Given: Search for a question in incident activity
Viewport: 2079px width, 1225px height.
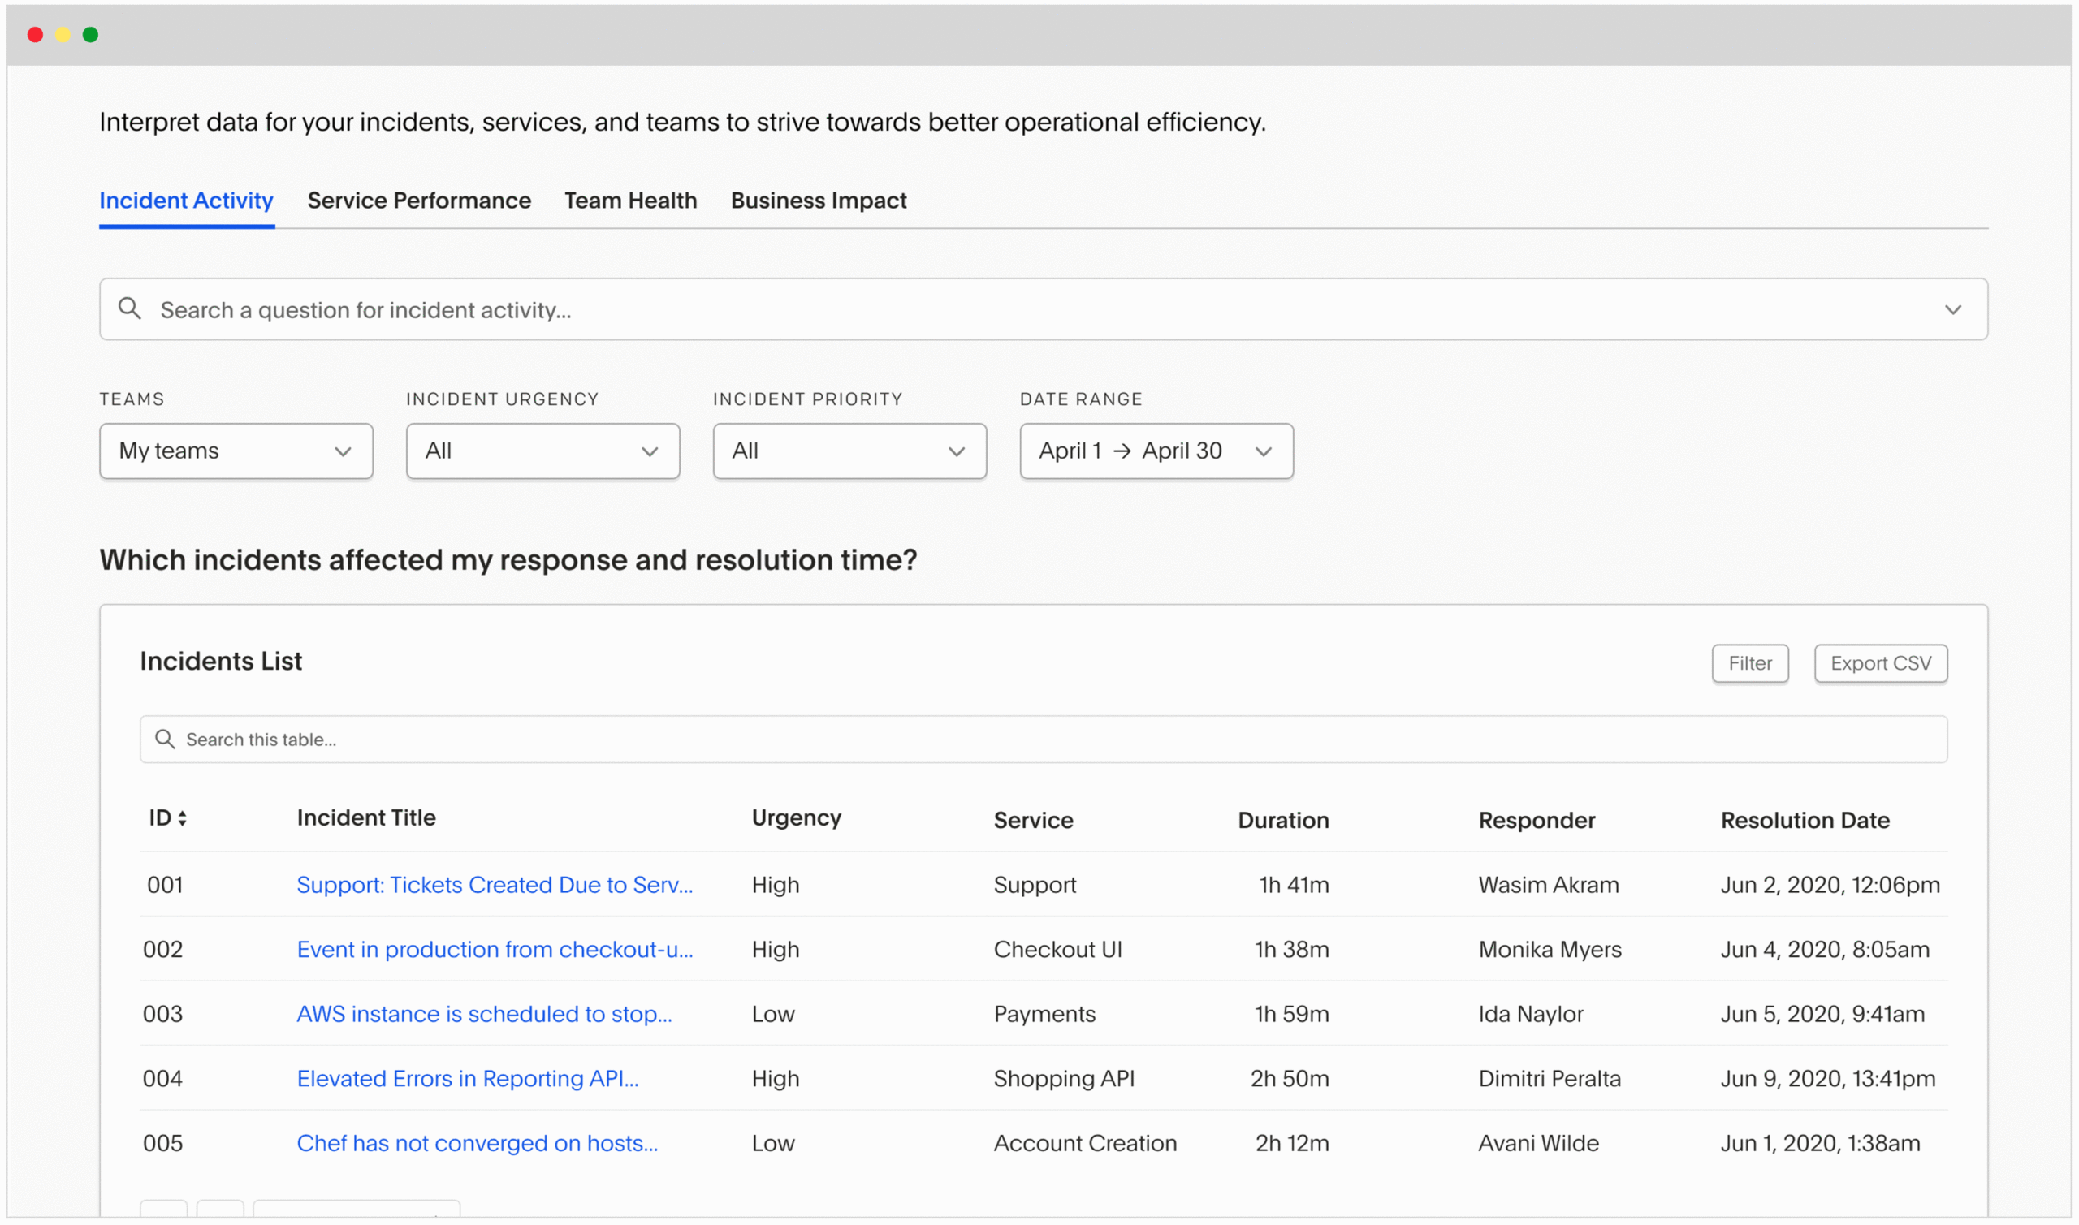Looking at the screenshot, I should point(1043,309).
